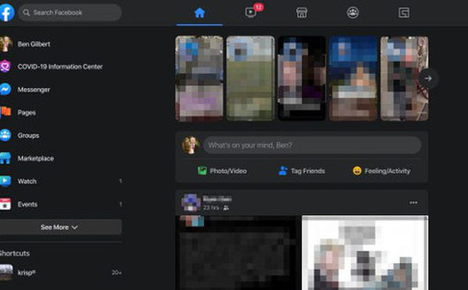Choose Feeling/Activity option
The image size is (468, 290).
tap(381, 171)
